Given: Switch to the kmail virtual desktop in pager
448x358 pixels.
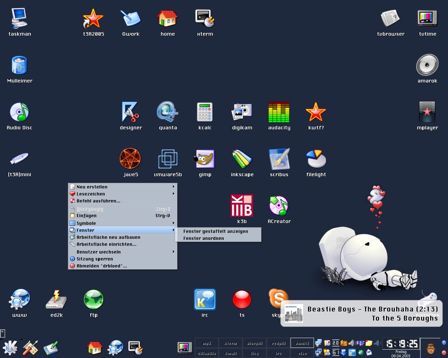Looking at the screenshot, I should [230, 353].
